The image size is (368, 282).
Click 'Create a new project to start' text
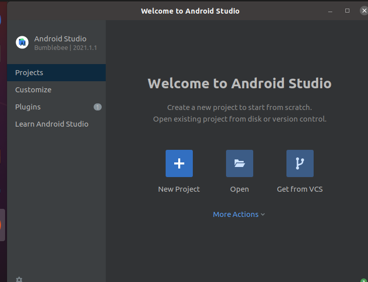pyautogui.click(x=240, y=107)
